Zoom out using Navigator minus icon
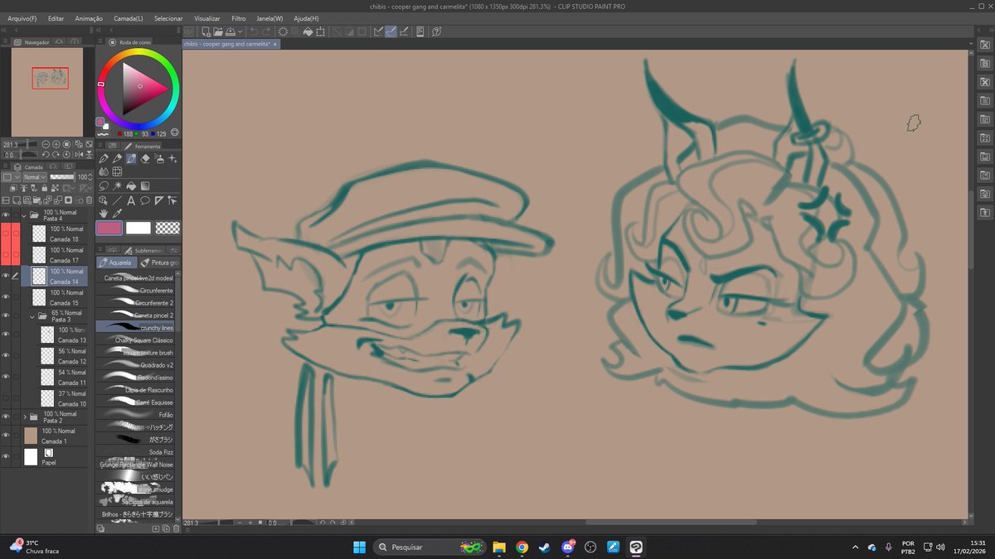Viewport: 995px width, 559px height. click(46, 144)
